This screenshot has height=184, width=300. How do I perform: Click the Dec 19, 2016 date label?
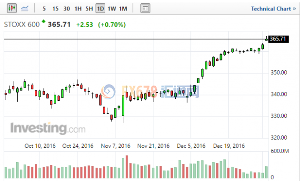tap(229, 146)
